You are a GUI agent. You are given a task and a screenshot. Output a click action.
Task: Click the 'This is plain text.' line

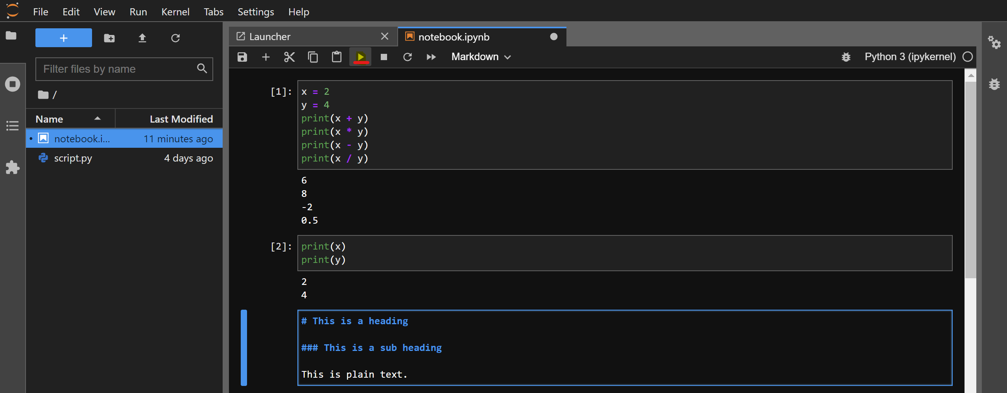tap(354, 375)
